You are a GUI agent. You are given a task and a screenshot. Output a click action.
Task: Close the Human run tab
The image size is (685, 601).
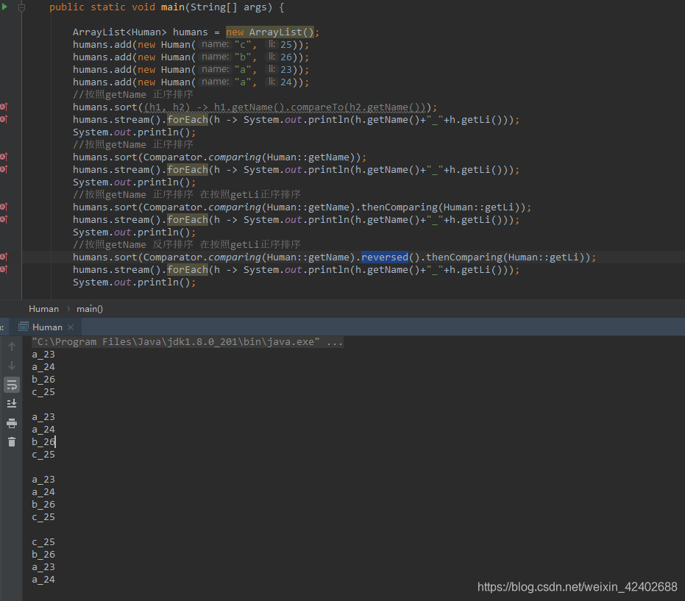[71, 327]
